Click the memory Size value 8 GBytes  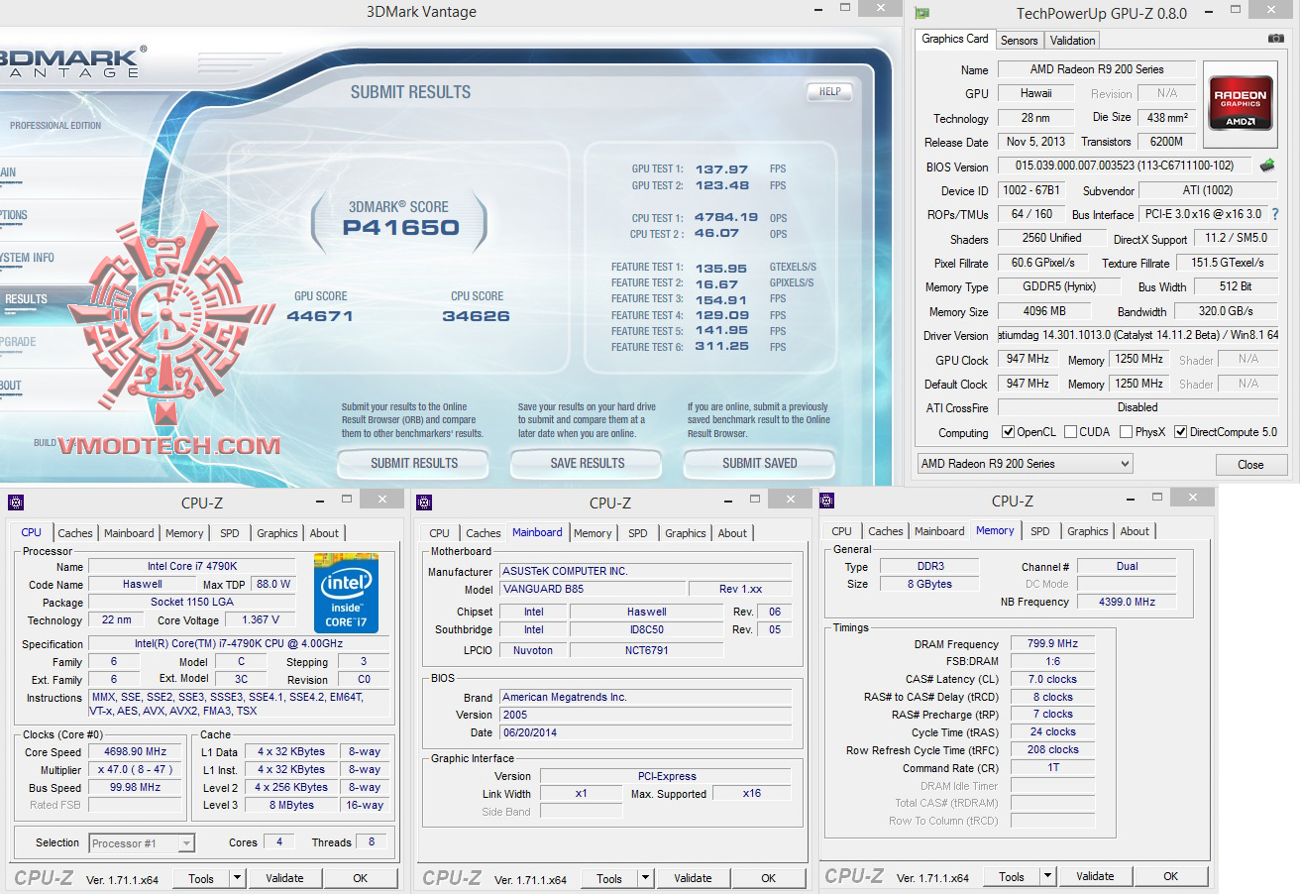(928, 585)
